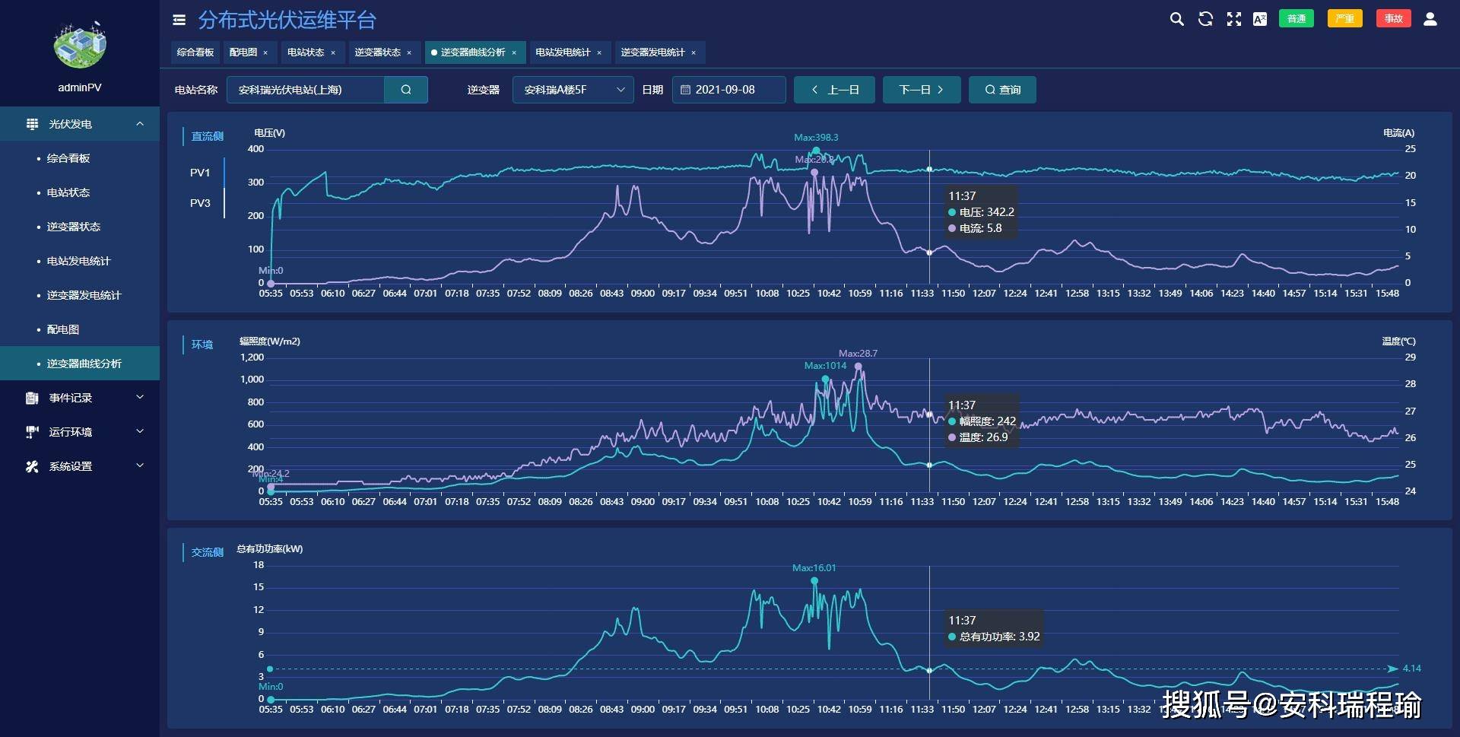
Task: Click the platform logo image
Action: 80,44
